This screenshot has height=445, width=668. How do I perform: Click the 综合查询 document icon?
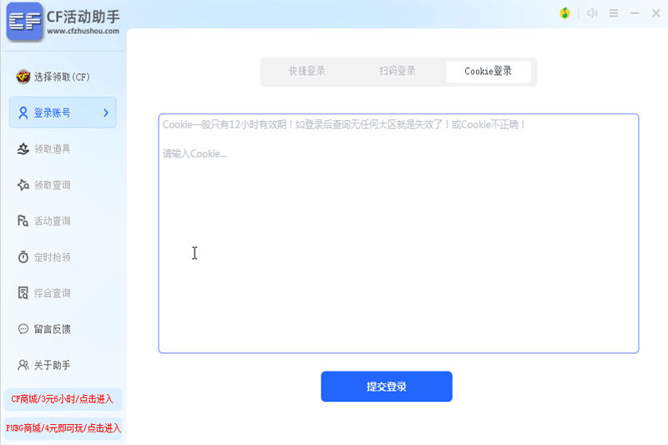point(23,293)
